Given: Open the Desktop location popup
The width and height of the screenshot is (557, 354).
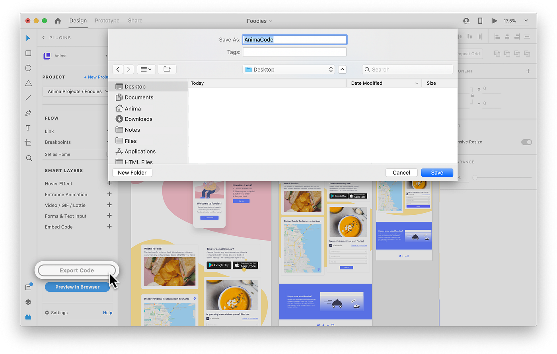Looking at the screenshot, I should [x=288, y=69].
